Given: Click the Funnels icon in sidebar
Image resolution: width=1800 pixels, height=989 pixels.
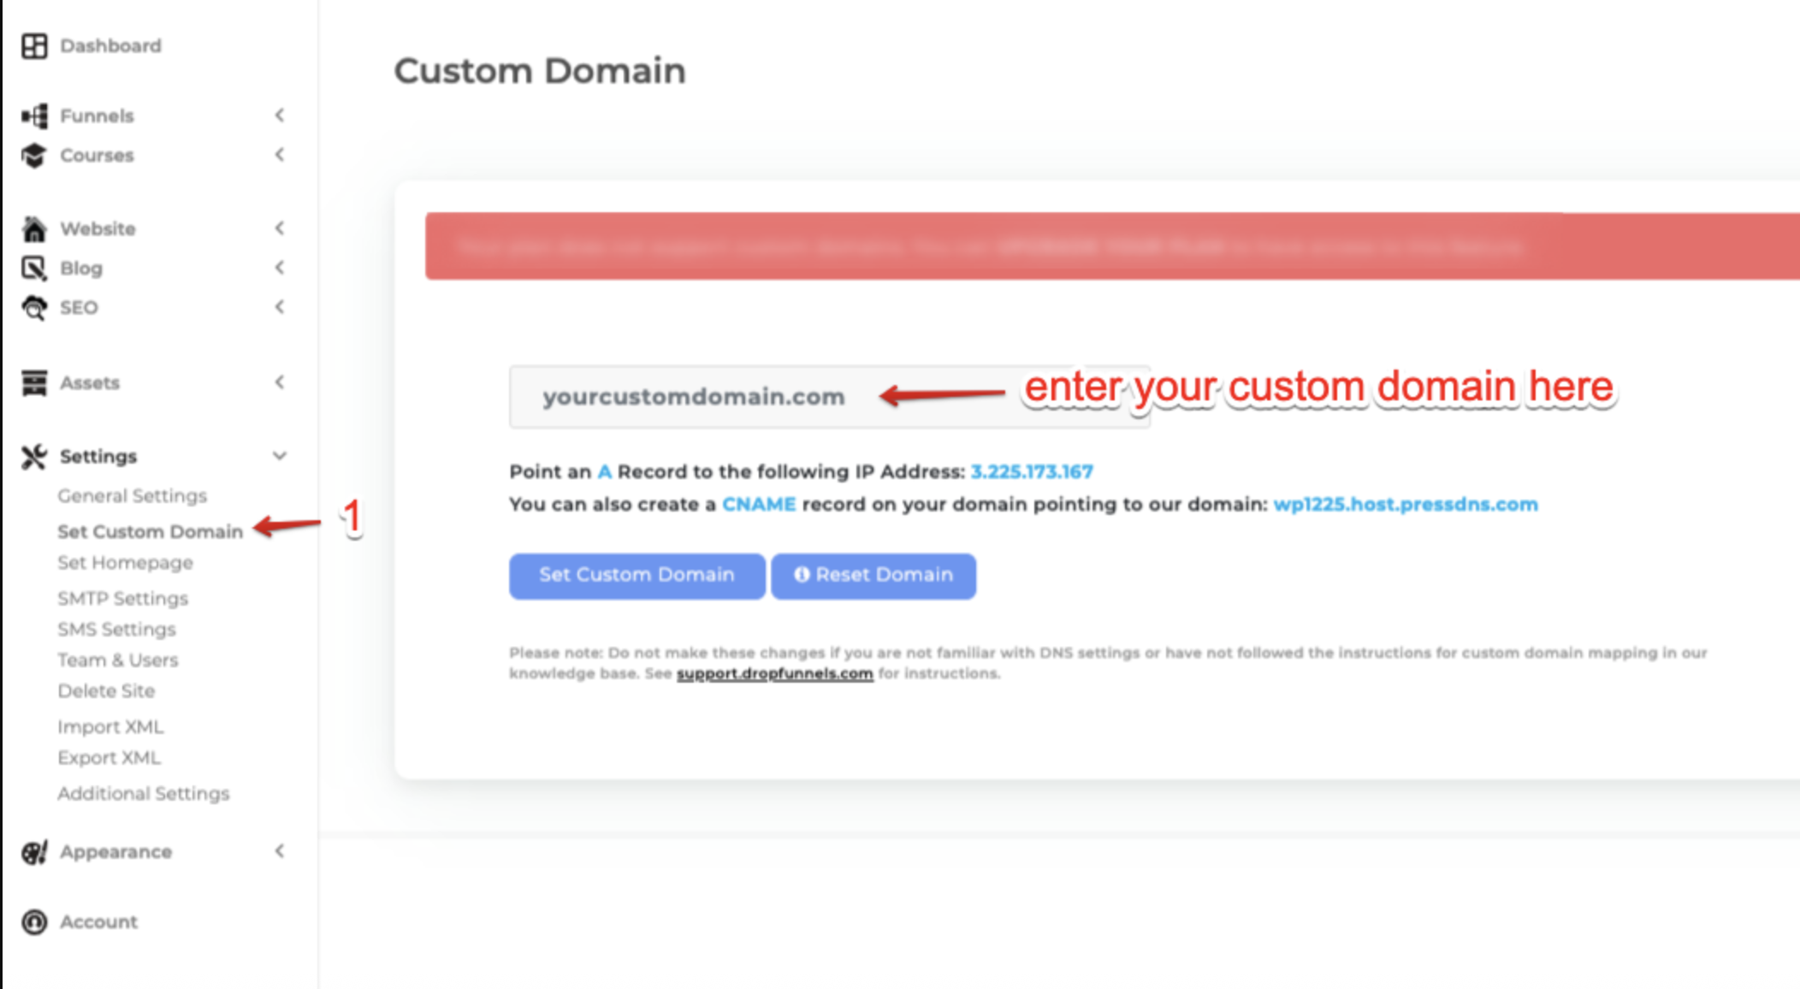Looking at the screenshot, I should click(34, 115).
